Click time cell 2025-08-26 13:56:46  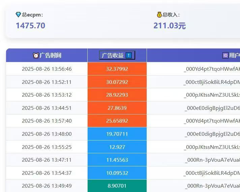click(47, 69)
